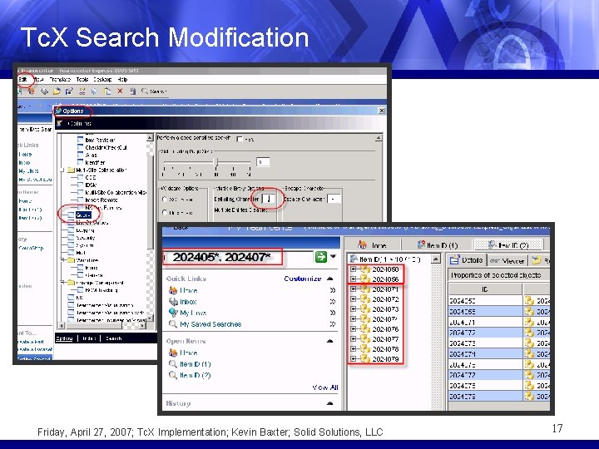Expand tree item 2024071
599x449 pixels.
(354, 289)
